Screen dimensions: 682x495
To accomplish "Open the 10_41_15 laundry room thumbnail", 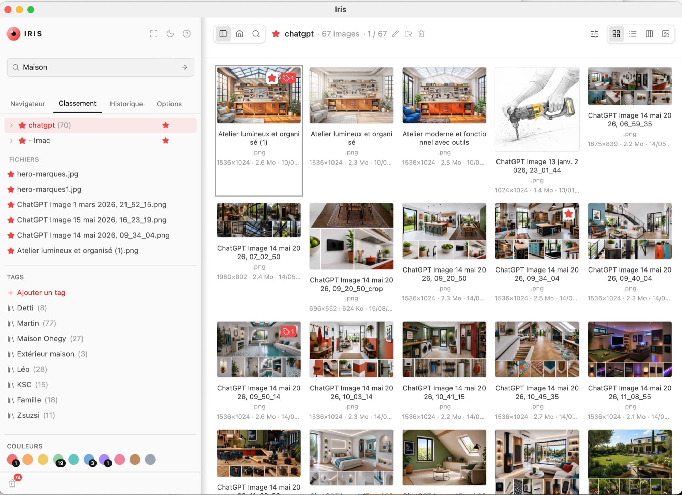I will [444, 349].
